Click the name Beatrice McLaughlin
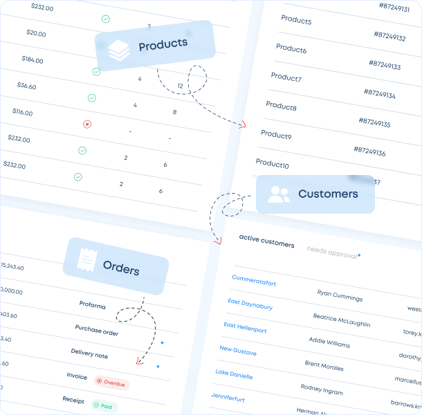This screenshot has height=415, width=422. (342, 320)
